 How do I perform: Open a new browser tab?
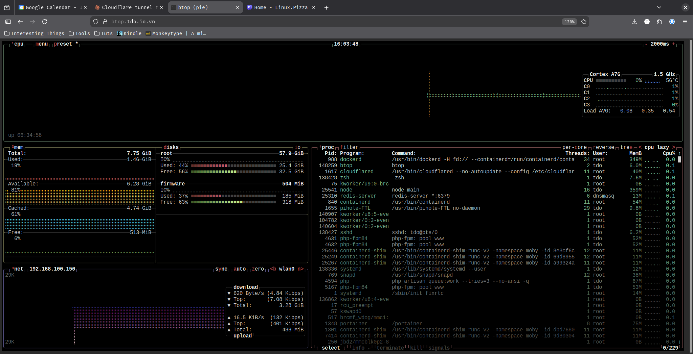point(326,7)
